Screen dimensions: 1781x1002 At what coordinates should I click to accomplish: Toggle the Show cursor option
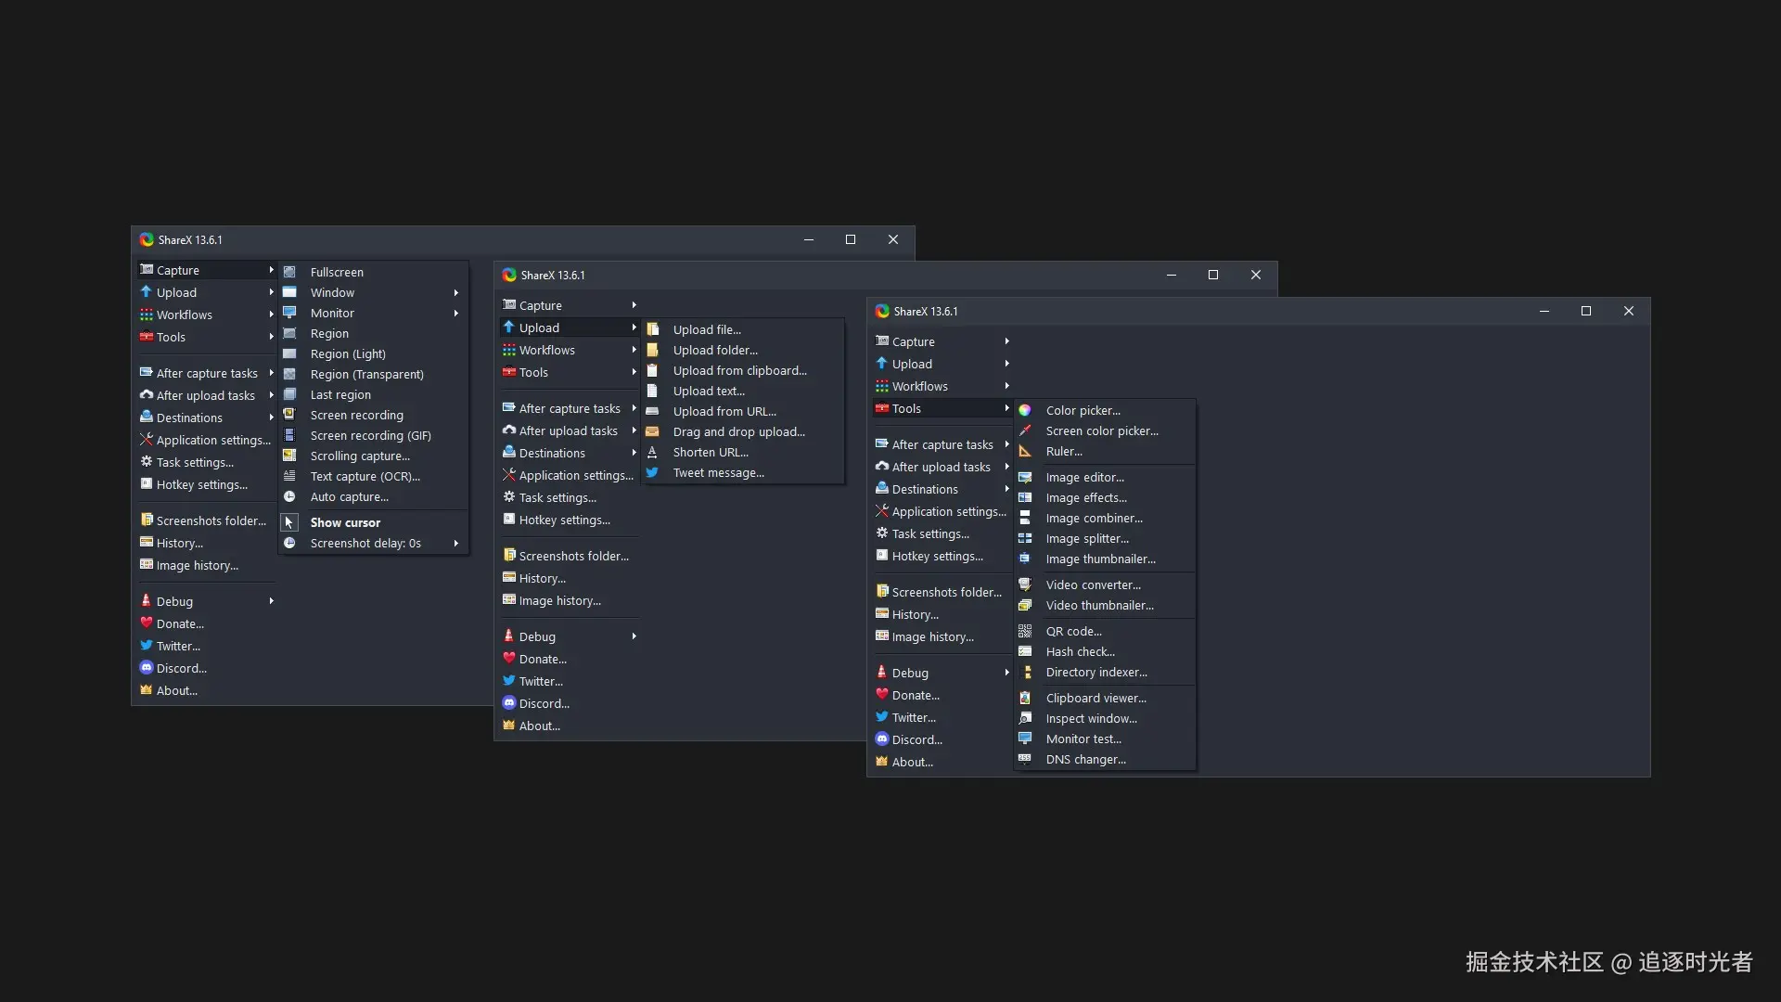(345, 522)
